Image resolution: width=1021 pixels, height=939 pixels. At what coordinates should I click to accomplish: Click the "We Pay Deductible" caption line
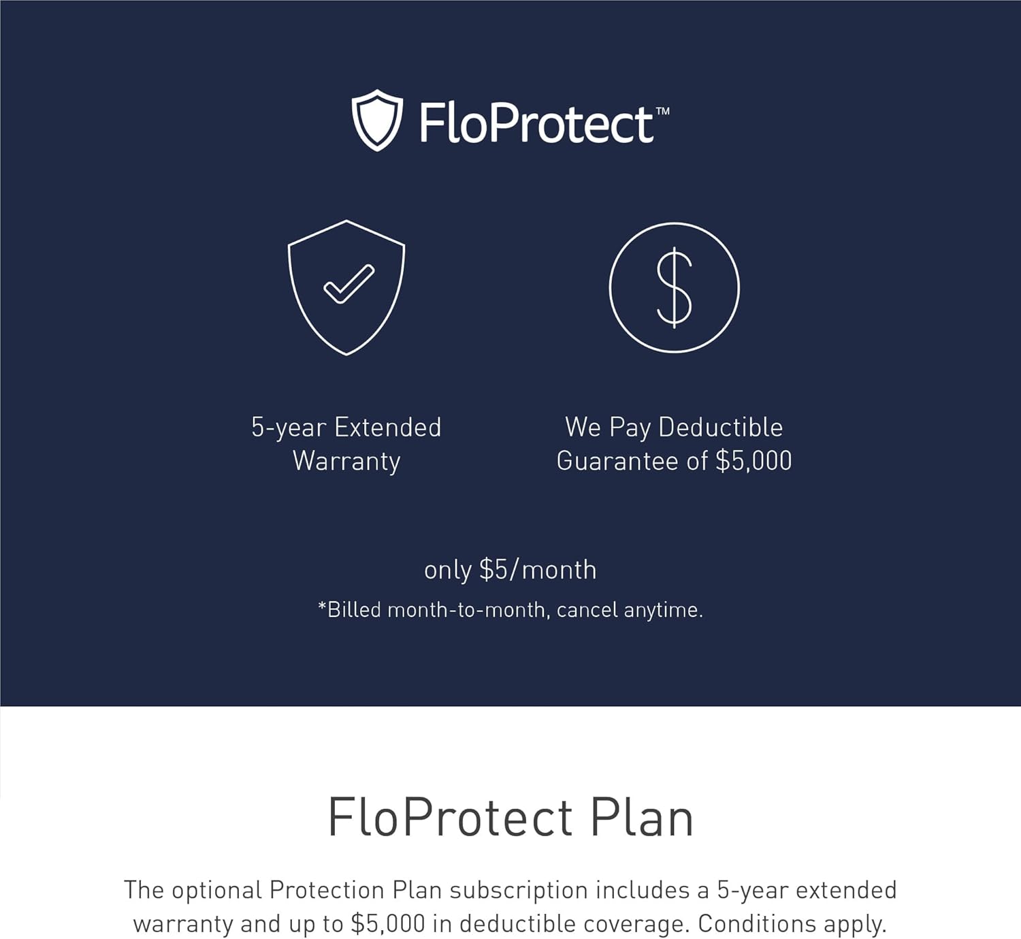tap(674, 428)
